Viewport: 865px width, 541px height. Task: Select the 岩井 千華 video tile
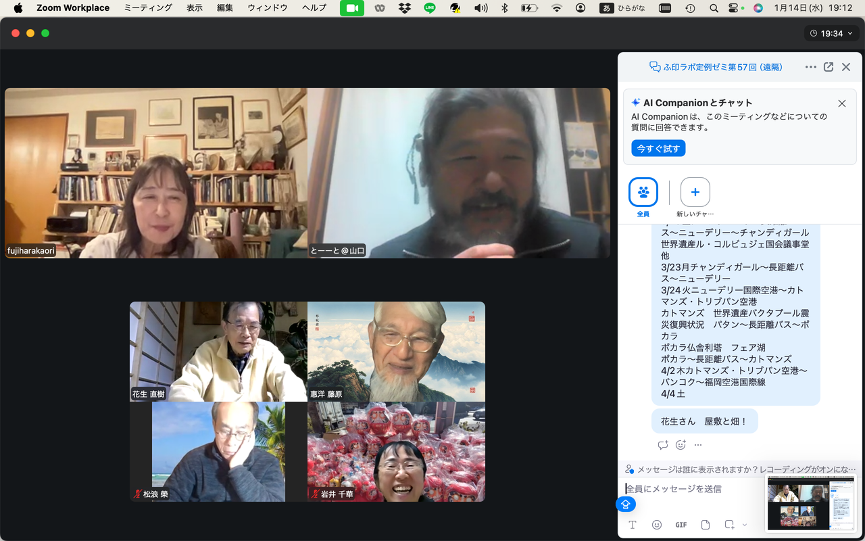(396, 452)
